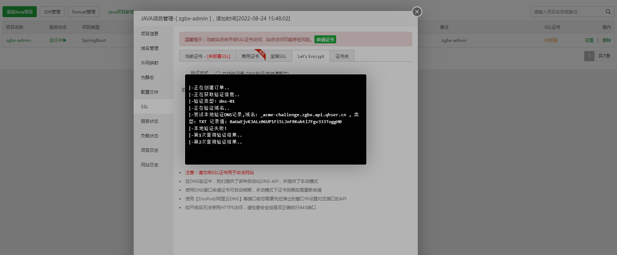Image resolution: width=617 pixels, height=255 pixels.
Task: Switch to the Let's Encrypt tab
Action: [311, 56]
